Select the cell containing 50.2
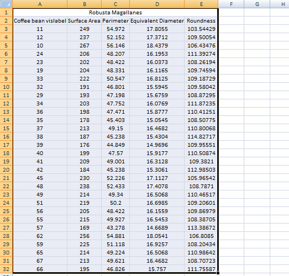 pos(115,203)
